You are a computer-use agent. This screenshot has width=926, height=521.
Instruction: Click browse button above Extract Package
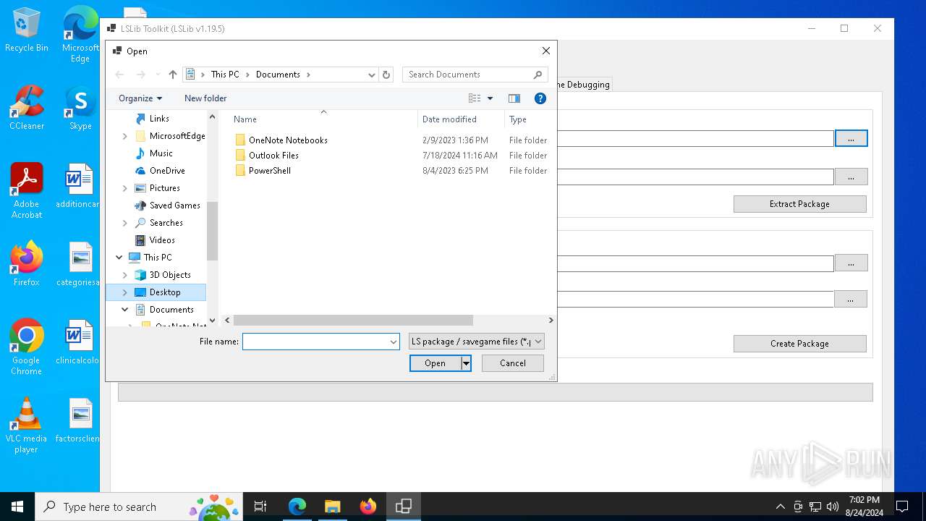pyautogui.click(x=851, y=177)
